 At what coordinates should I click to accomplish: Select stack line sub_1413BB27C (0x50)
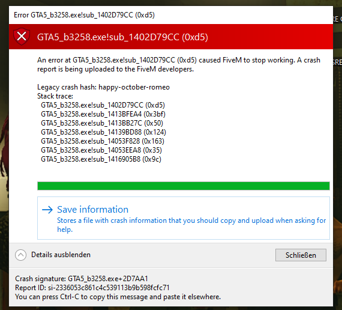pos(102,123)
